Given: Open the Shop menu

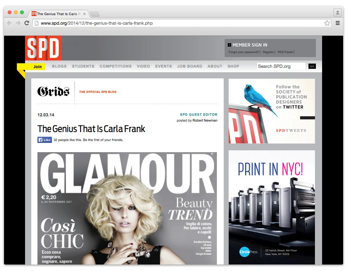Looking at the screenshot, I should [x=233, y=66].
